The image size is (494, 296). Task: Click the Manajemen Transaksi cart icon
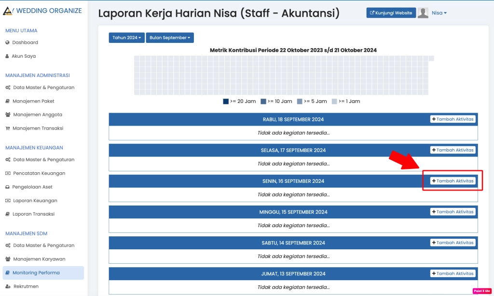point(8,129)
